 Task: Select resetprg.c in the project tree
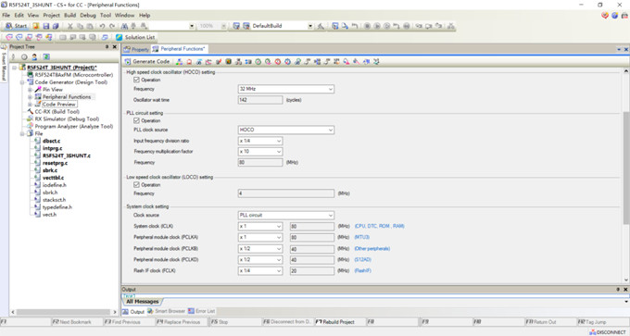[x=55, y=163]
